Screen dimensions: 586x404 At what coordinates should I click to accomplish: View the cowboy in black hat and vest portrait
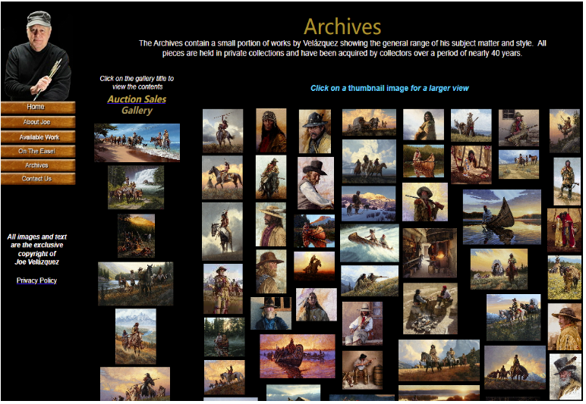pyautogui.click(x=315, y=183)
